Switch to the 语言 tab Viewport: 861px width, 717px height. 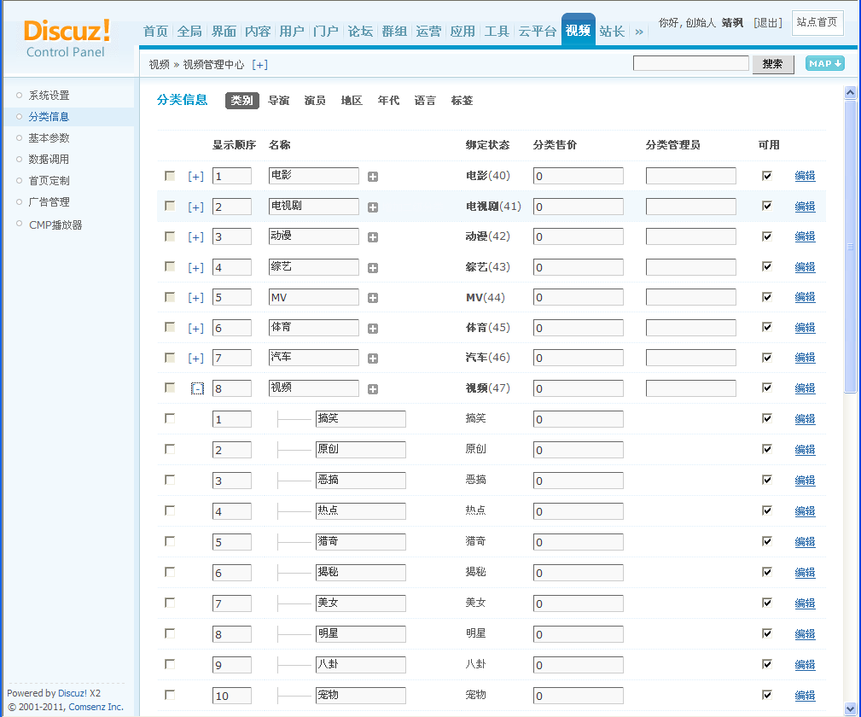coord(425,101)
